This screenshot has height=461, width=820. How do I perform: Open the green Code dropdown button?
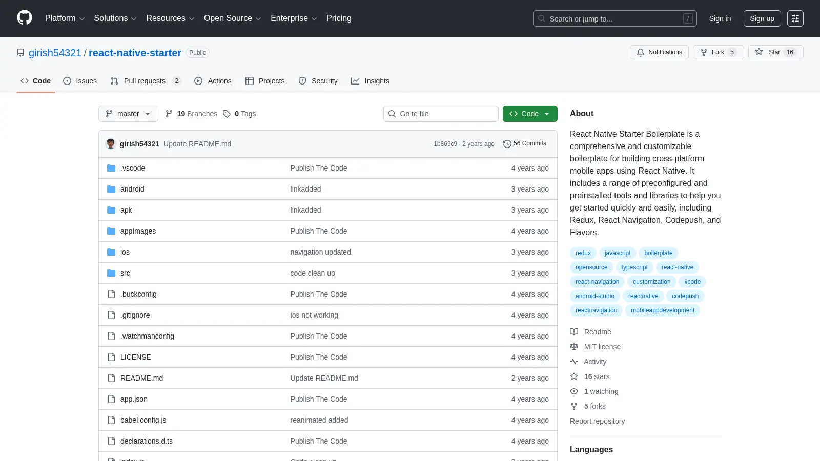coord(530,114)
